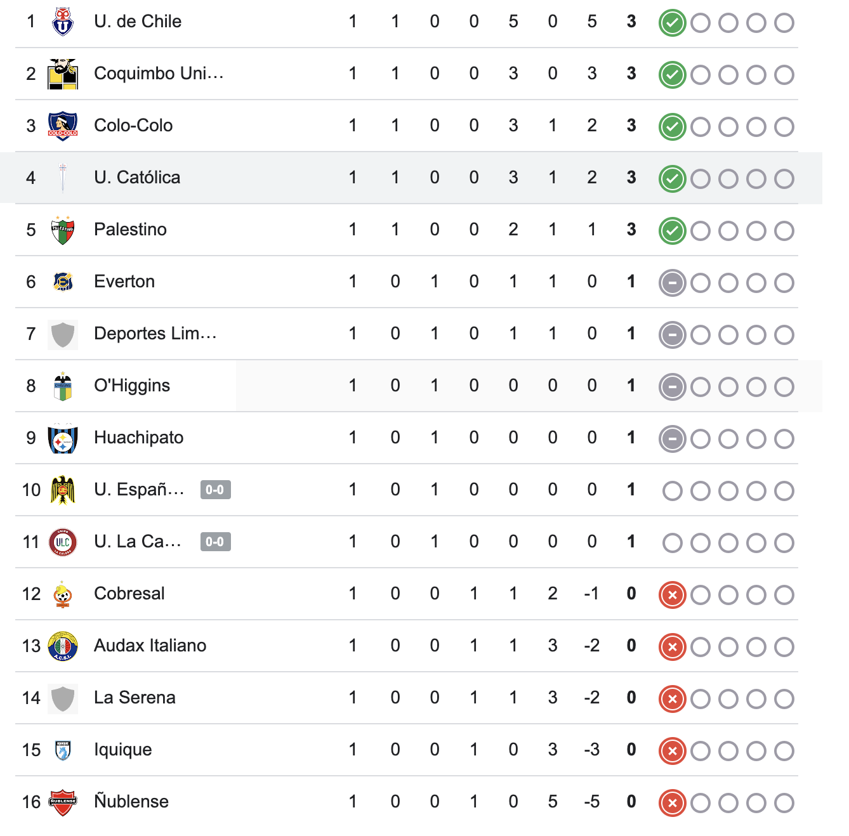Click the Audax Italiano crest
The height and width of the screenshot is (836, 849).
click(62, 645)
